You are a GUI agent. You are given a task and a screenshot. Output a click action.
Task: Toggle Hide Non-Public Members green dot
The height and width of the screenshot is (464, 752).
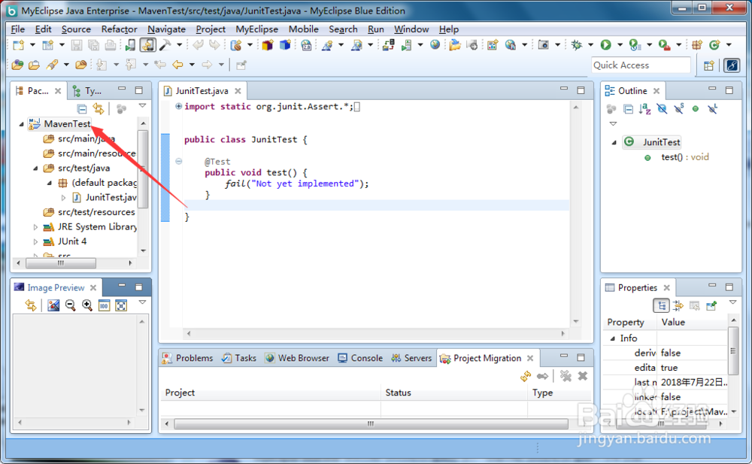pos(696,109)
